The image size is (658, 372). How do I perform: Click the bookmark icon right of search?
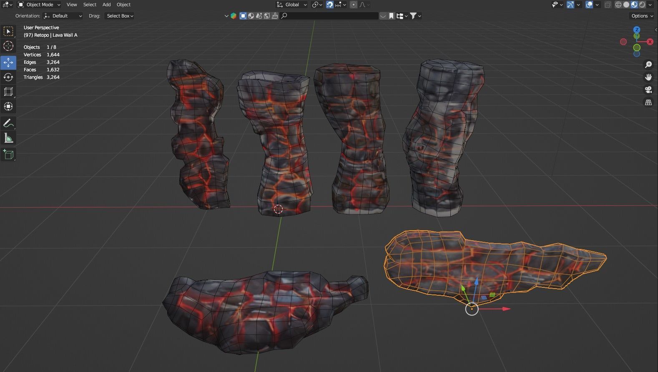[x=391, y=16]
